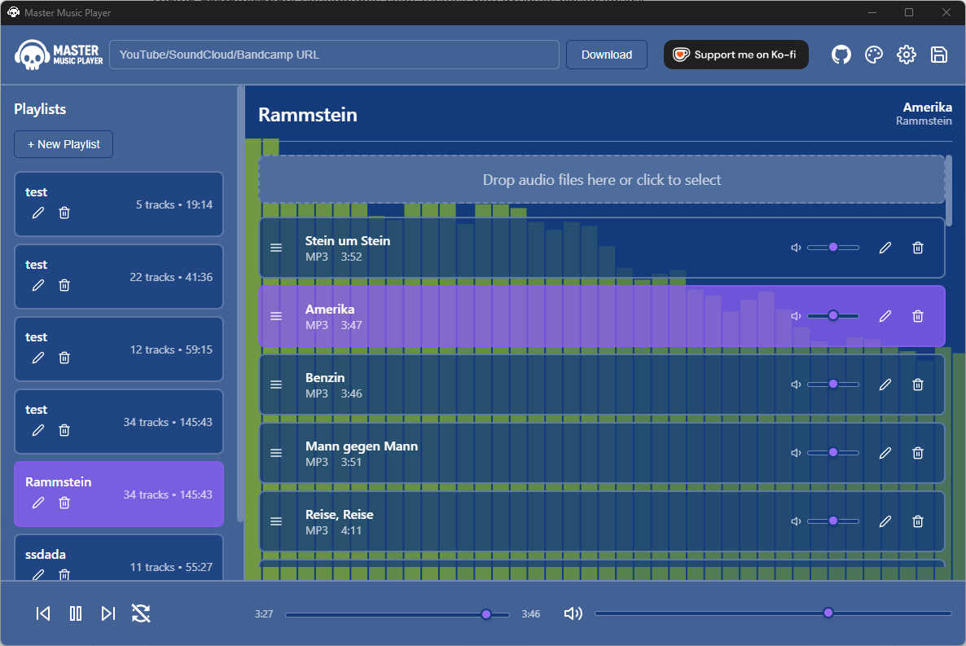Delete the Benzin track
966x646 pixels.
(x=918, y=385)
